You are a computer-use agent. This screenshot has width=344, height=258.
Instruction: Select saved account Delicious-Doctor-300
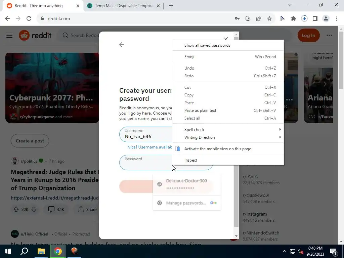point(187,184)
